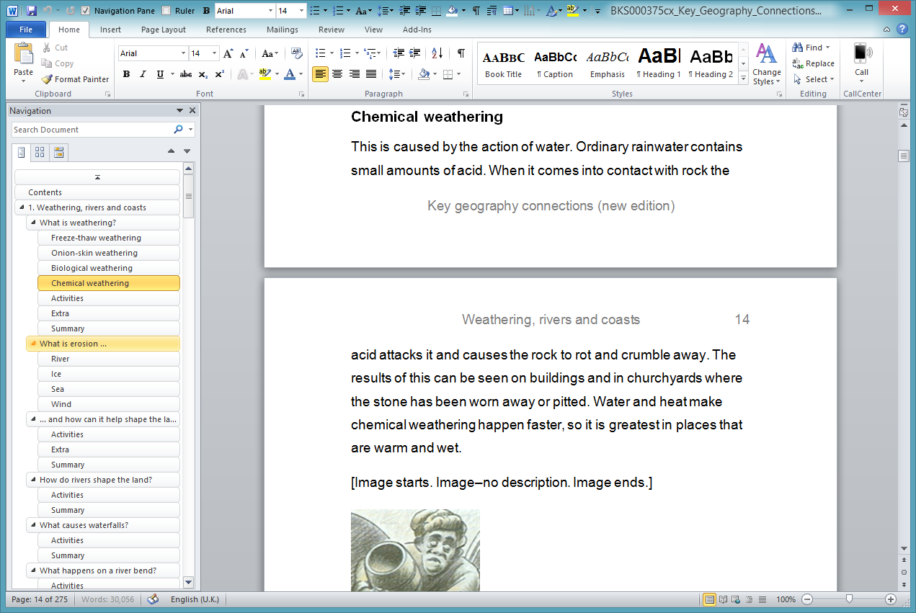The height and width of the screenshot is (613, 916).
Task: Collapse the 'What is weathering?' heading
Action: pos(33,223)
